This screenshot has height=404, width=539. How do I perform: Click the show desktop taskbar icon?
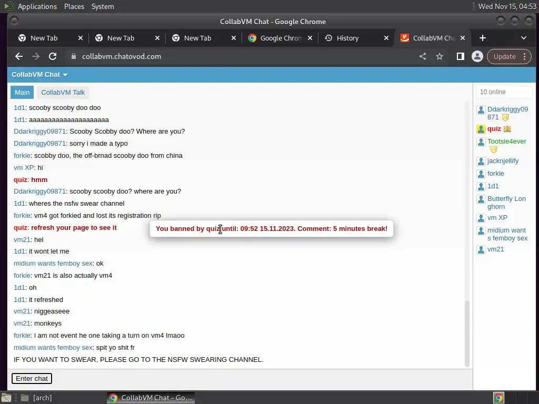6,398
